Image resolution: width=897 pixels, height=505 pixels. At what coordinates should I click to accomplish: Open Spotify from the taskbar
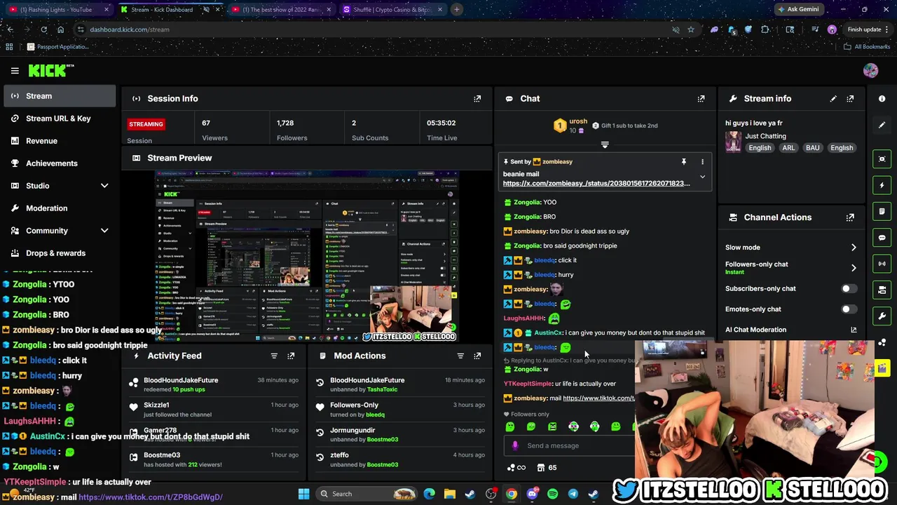coord(552,494)
